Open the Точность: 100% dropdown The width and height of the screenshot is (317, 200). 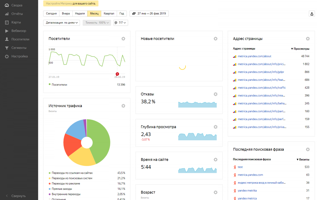(x=97, y=23)
